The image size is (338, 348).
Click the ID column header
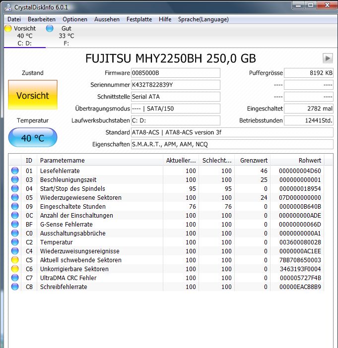pyautogui.click(x=29, y=160)
